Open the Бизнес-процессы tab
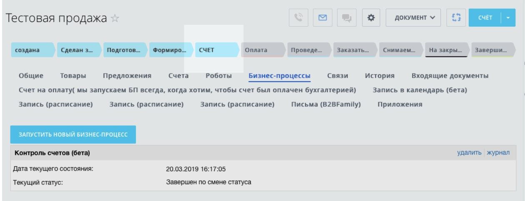This screenshot has height=201, width=525. pos(279,76)
